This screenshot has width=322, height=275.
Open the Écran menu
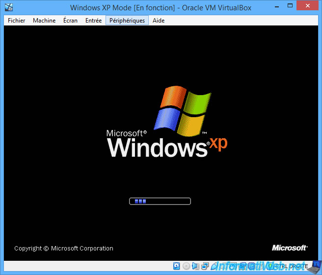pyautogui.click(x=70, y=21)
